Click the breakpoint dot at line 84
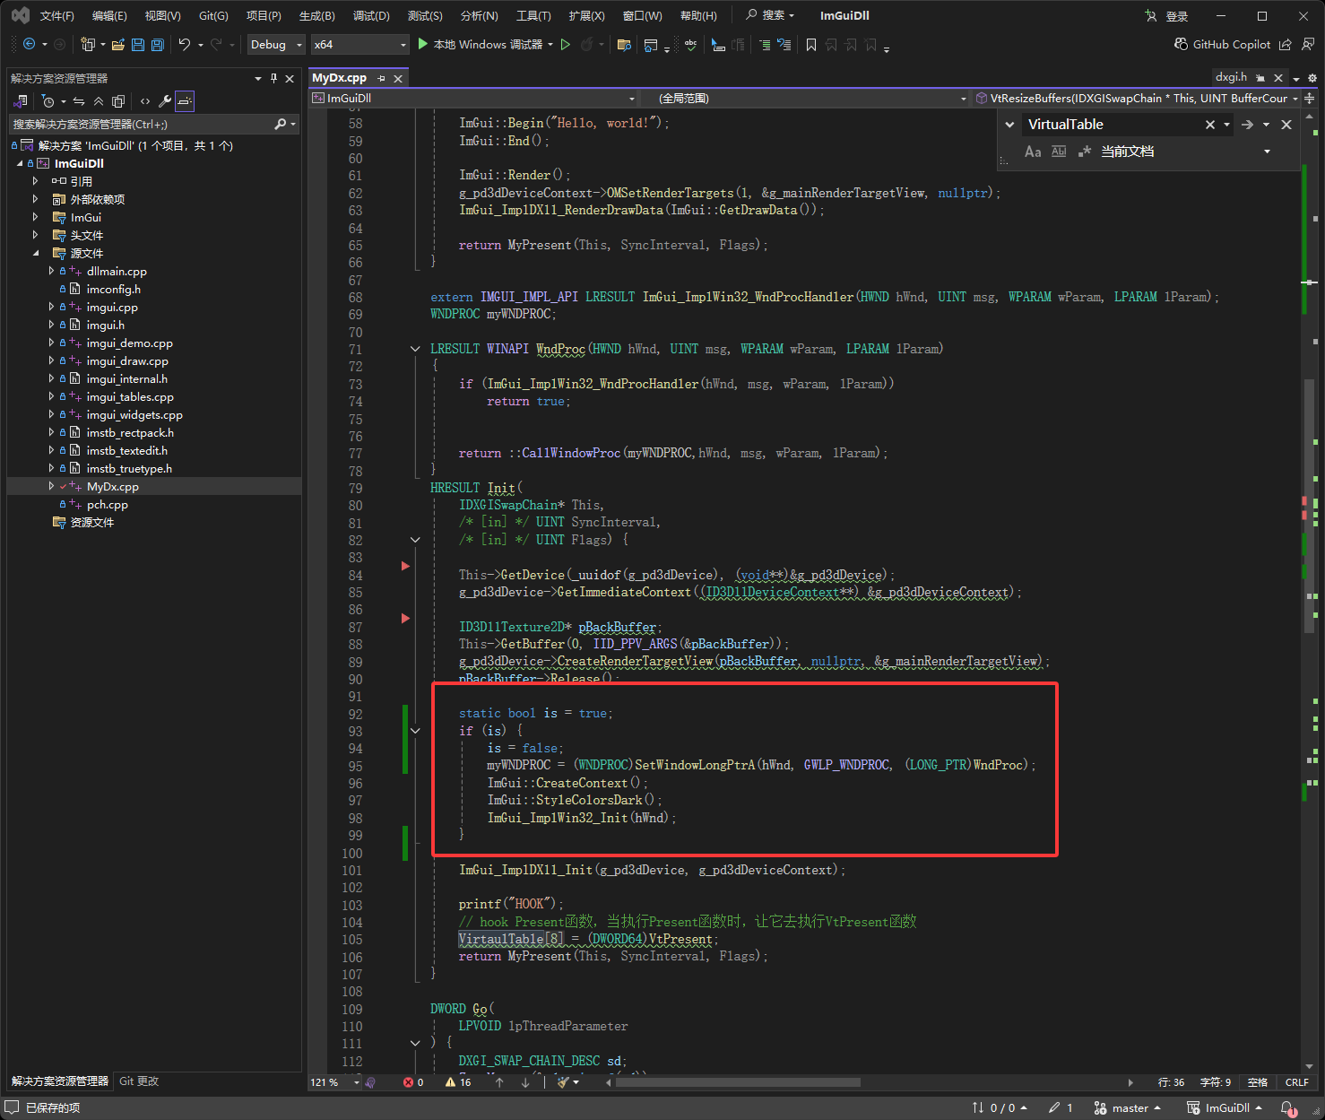The width and height of the screenshot is (1325, 1120). pos(404,566)
